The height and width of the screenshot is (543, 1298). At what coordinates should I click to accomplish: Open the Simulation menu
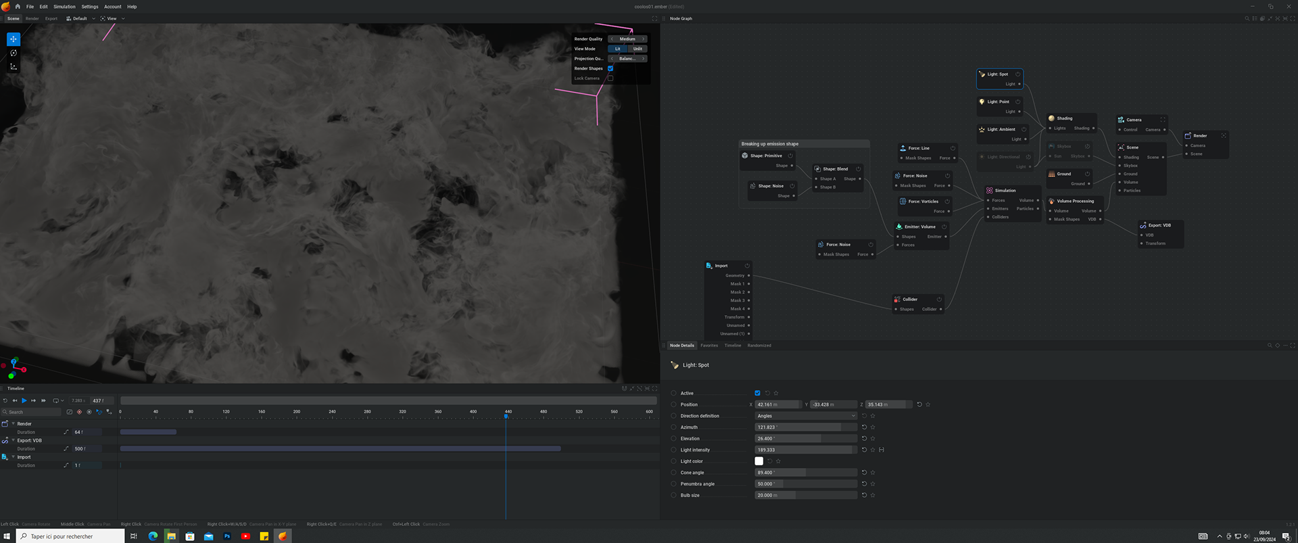(64, 7)
